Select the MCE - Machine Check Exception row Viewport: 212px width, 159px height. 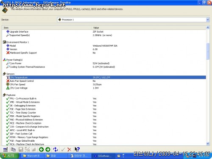pos(104,123)
